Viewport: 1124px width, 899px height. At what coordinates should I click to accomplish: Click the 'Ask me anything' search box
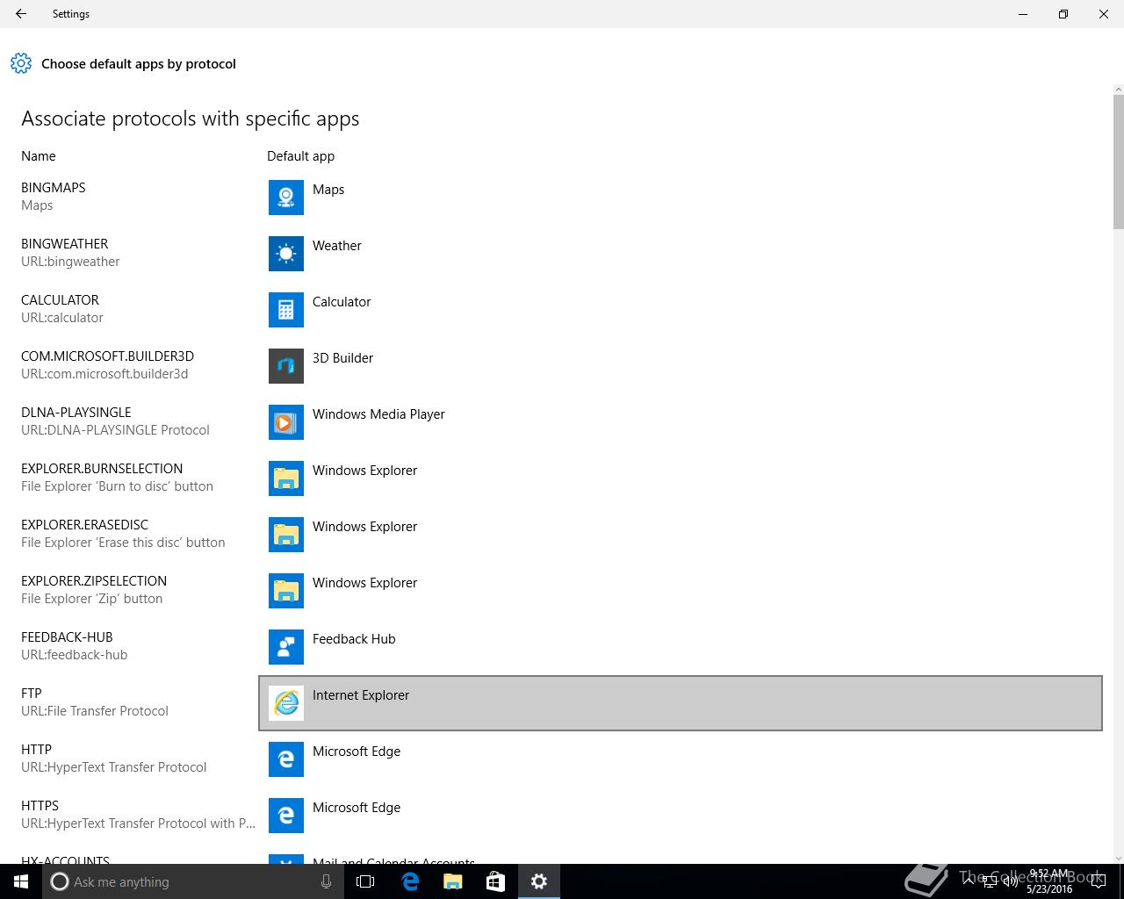193,881
